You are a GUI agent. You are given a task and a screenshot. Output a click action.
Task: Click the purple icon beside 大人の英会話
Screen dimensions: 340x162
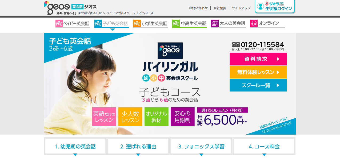tap(215, 23)
